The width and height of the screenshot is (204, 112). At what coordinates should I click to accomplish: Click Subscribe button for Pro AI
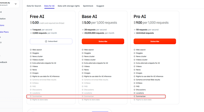155,41
